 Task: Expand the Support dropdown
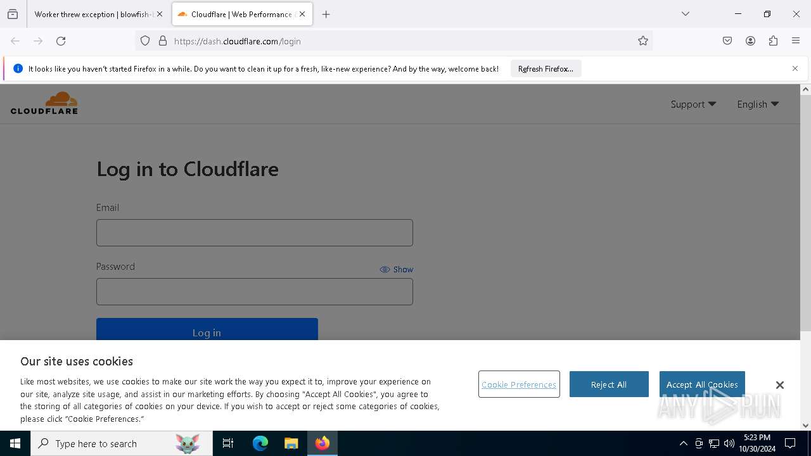click(x=693, y=104)
